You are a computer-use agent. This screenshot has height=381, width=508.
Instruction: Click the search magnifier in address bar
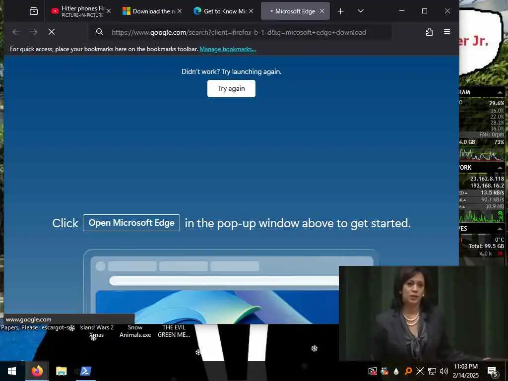[99, 32]
